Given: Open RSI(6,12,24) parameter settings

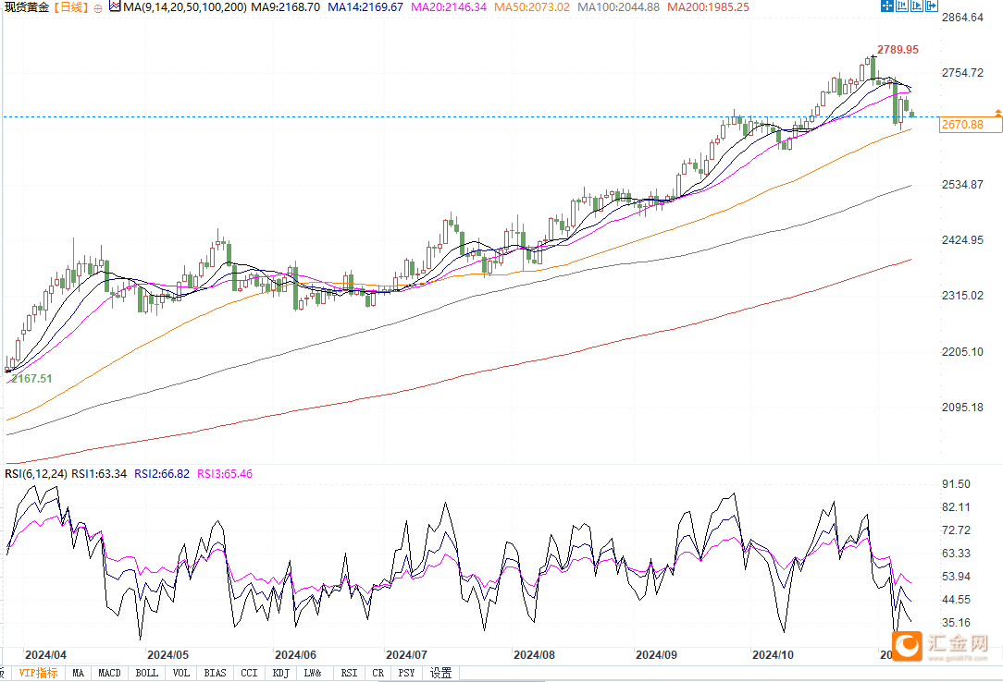Looking at the screenshot, I should 36,473.
